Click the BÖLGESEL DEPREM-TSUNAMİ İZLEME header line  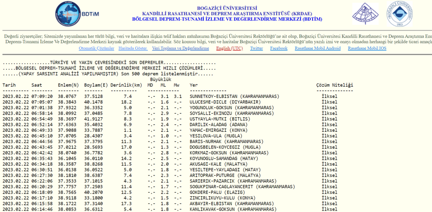pyautogui.click(x=227, y=19)
